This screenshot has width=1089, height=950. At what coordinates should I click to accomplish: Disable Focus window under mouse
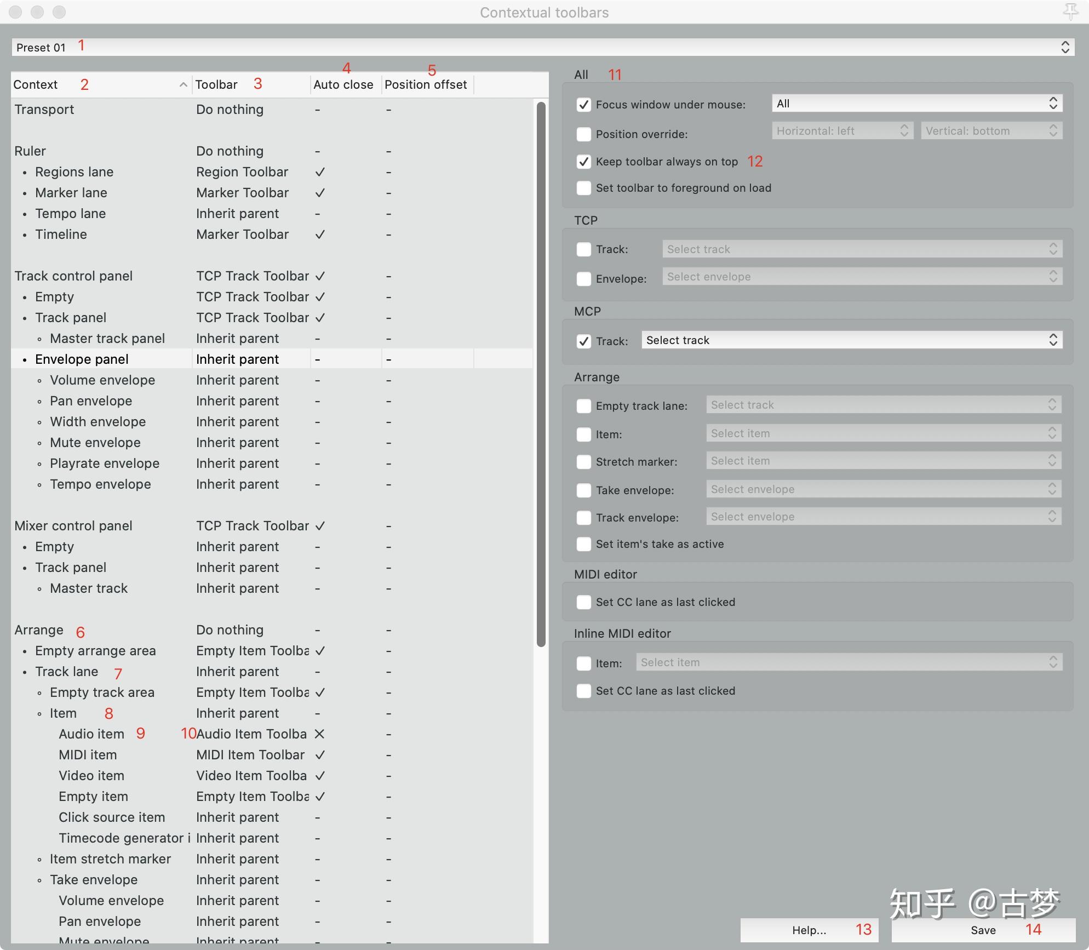(x=583, y=105)
